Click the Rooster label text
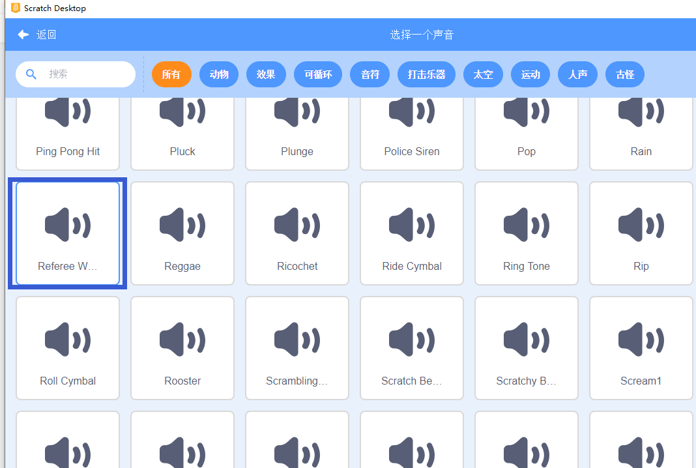The width and height of the screenshot is (696, 468). coord(182,381)
